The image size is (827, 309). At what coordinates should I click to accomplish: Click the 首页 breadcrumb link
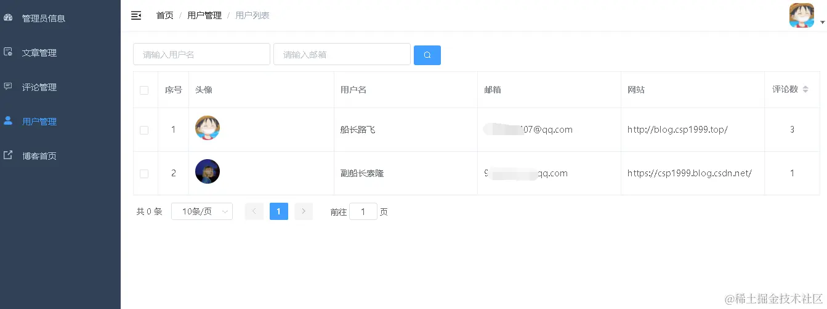165,15
